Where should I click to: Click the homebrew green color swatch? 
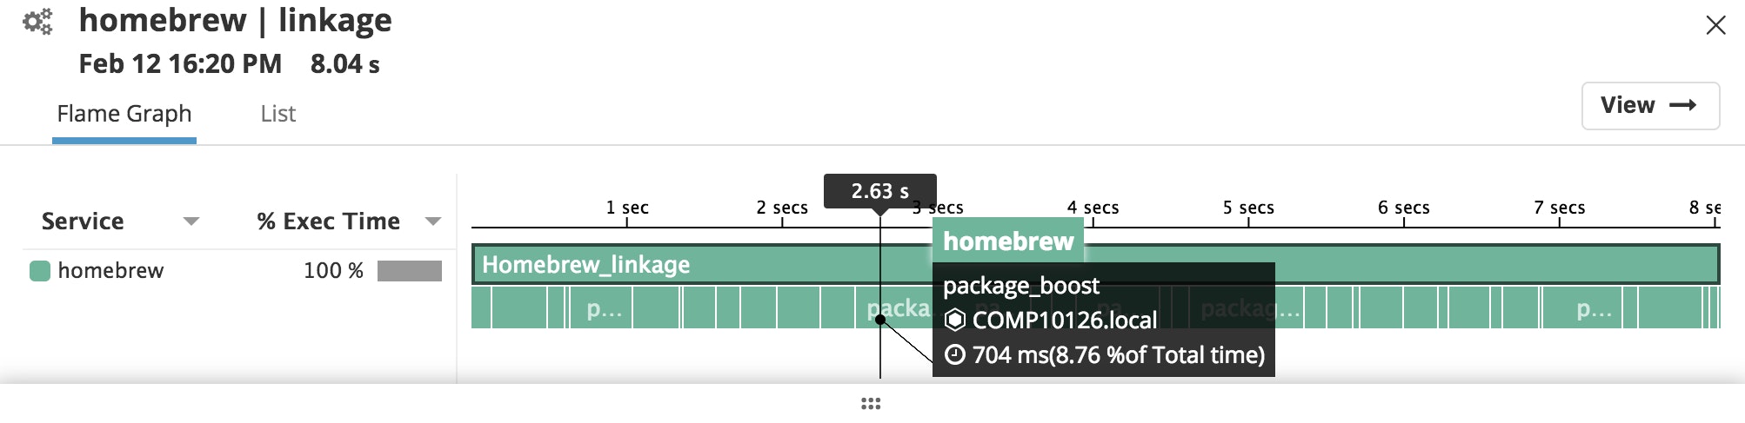[40, 271]
